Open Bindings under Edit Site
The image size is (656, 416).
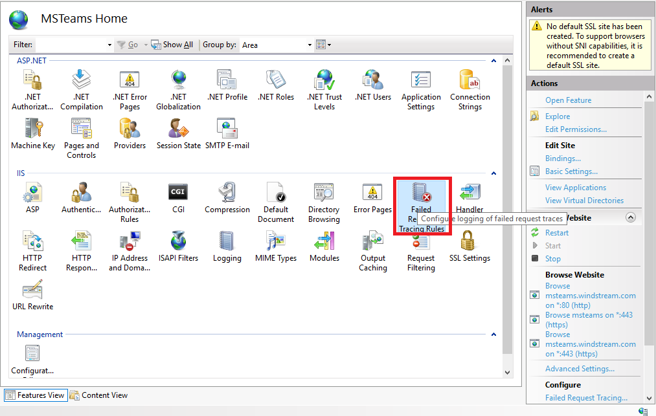point(563,159)
